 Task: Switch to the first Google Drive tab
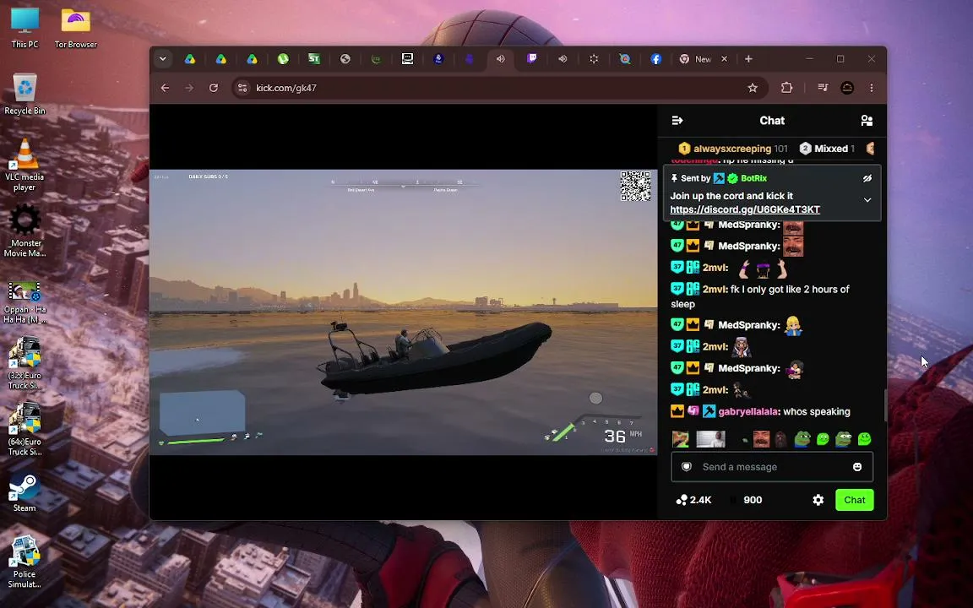click(190, 59)
